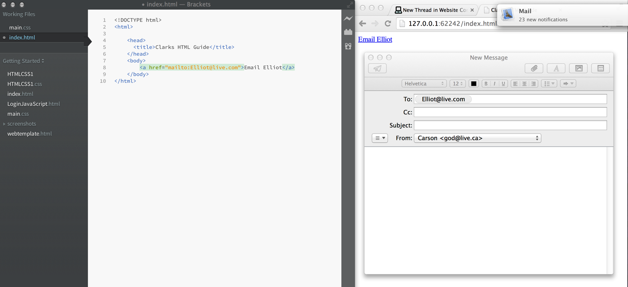This screenshot has width=628, height=287.
Task: Open Extension Manager in Brackets
Action: click(348, 32)
